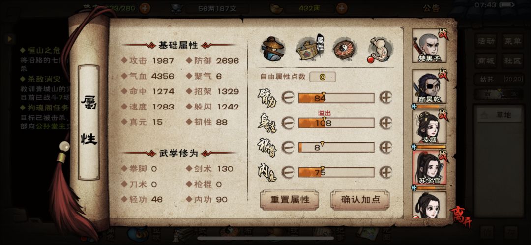Click the 重置属性 reset button

click(290, 200)
